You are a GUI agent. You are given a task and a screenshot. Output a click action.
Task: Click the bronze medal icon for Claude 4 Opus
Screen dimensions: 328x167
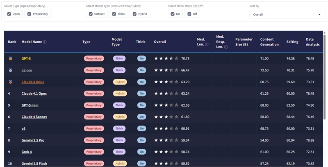point(11,82)
